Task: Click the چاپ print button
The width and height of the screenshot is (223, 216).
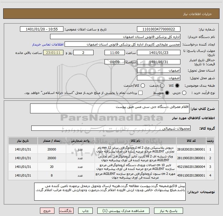Action: coord(85,211)
